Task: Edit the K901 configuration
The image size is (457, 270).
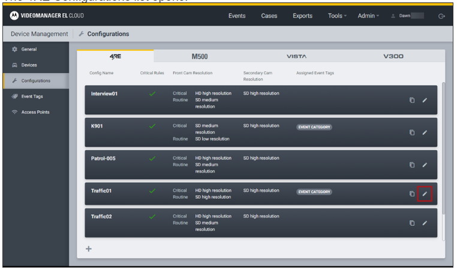Action: 425,132
